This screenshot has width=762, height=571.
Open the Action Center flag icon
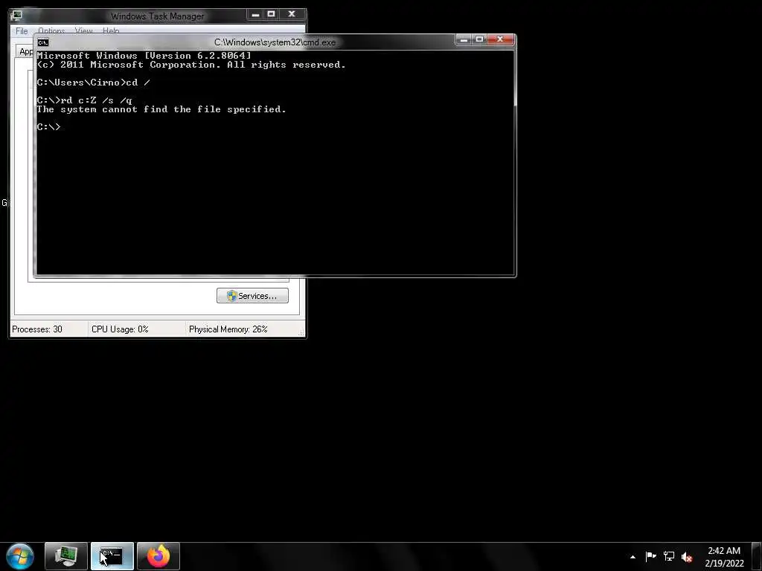tap(650, 556)
